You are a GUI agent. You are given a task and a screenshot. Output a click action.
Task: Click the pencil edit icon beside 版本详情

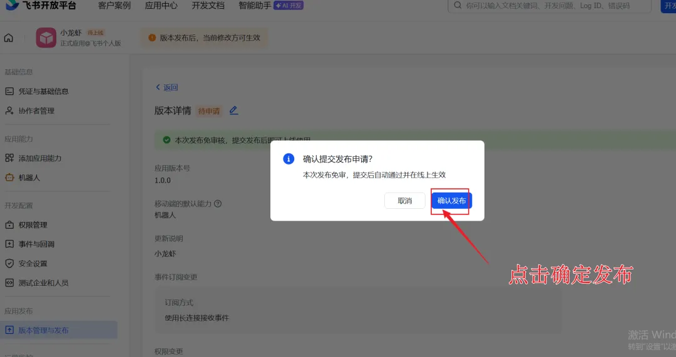pyautogui.click(x=233, y=111)
